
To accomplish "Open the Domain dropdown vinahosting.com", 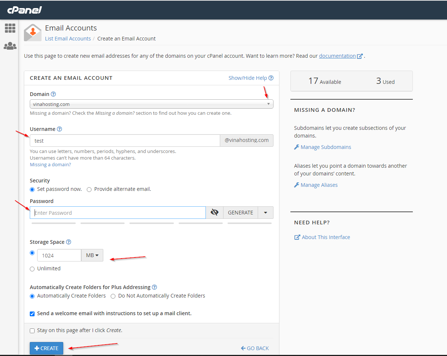I will click(151, 104).
